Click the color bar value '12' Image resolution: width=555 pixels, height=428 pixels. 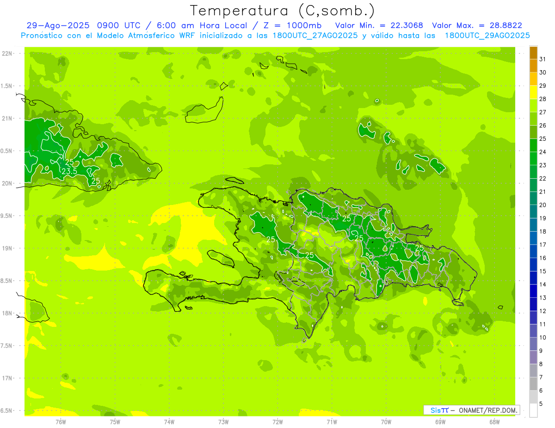pos(543,311)
